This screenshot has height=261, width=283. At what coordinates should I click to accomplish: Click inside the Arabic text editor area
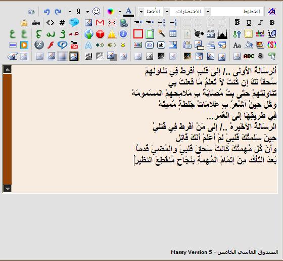[x=145, y=129]
